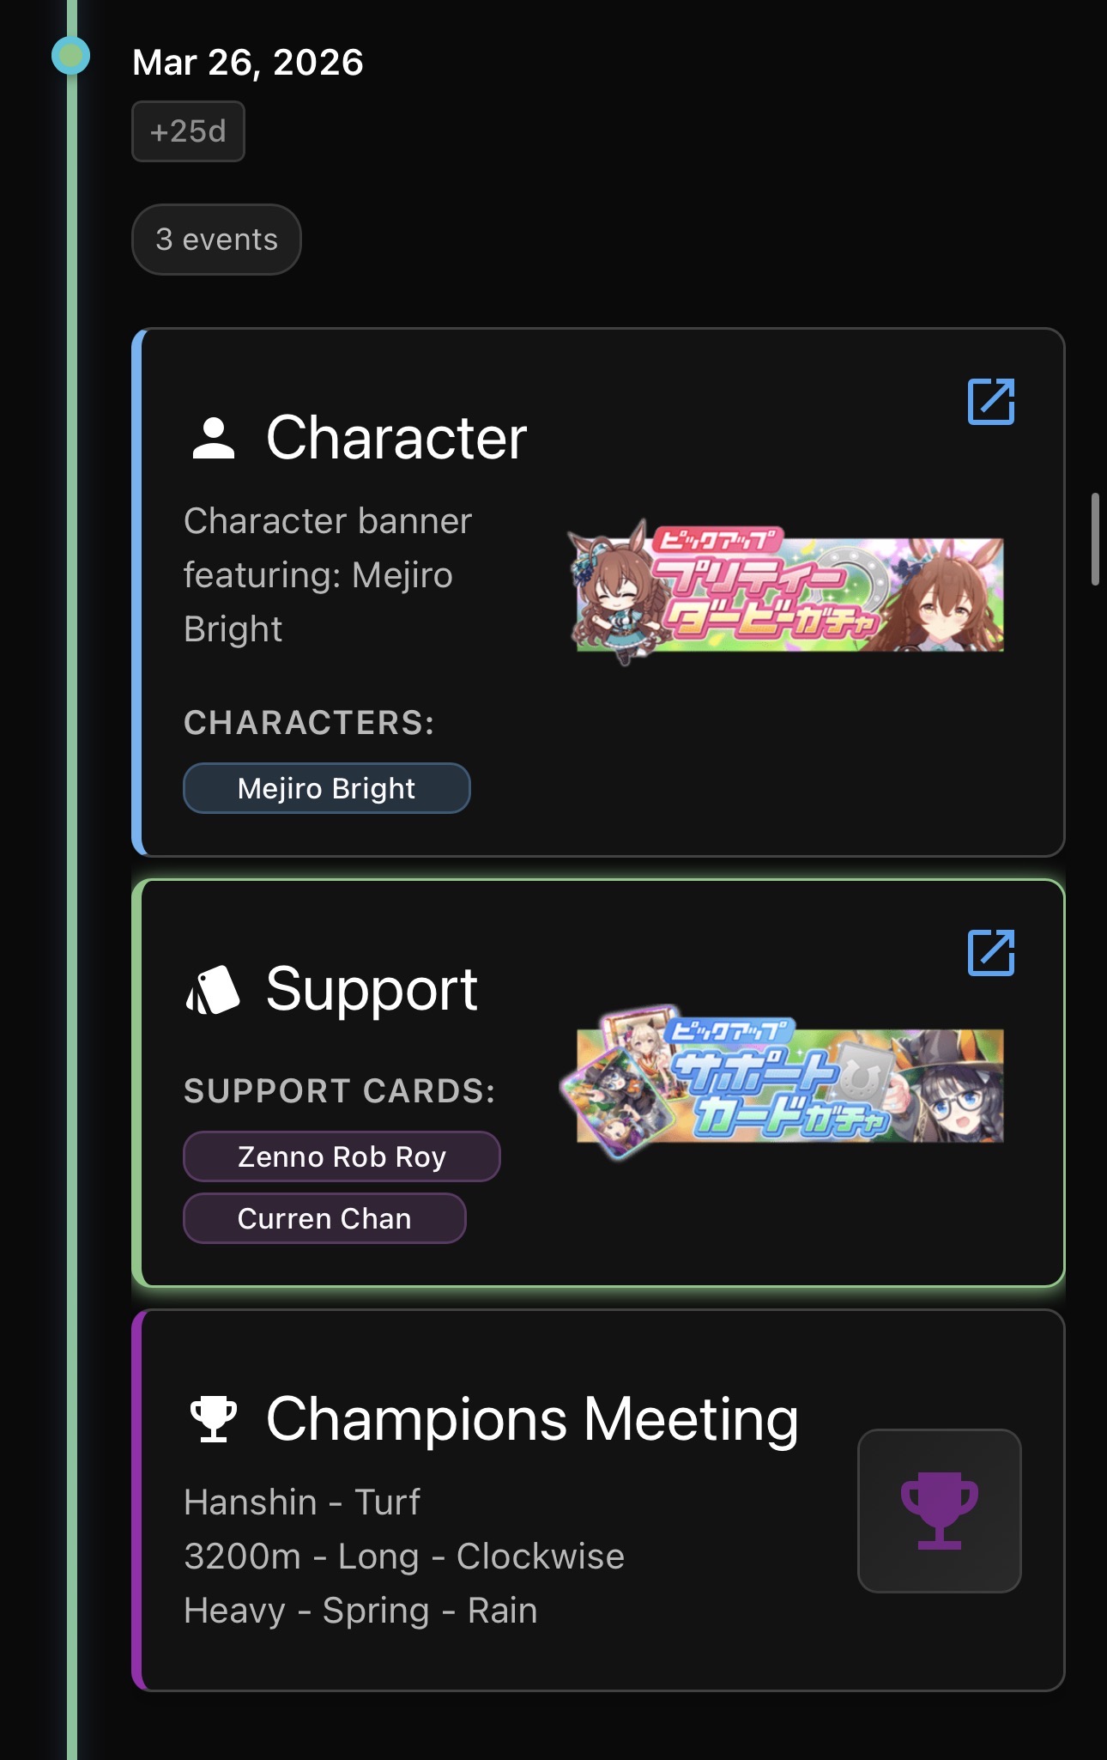Click the person icon beside Character
This screenshot has width=1107, height=1760.
[213, 438]
